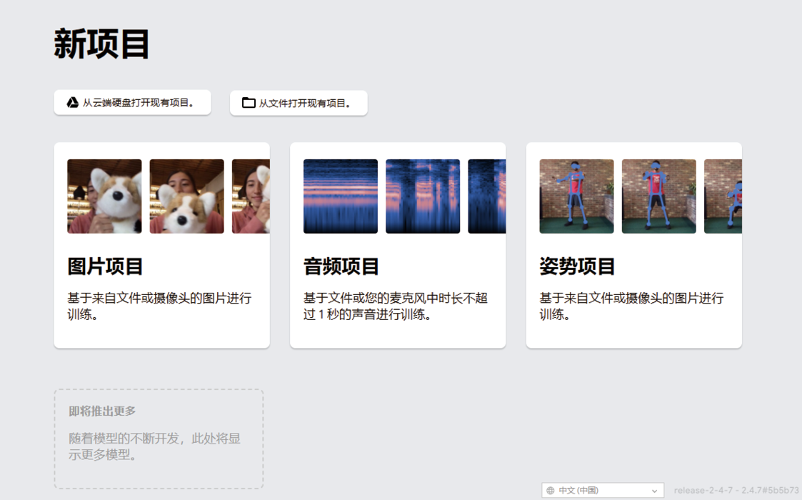This screenshot has height=500, width=802.
Task: Click second pose skeleton thumbnail
Action: pos(658,196)
